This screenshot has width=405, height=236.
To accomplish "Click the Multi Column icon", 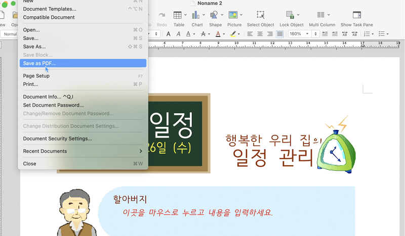I will pos(320,15).
